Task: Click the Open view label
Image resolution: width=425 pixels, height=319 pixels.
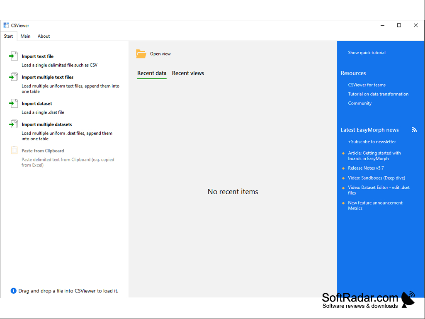Action: pos(160,54)
